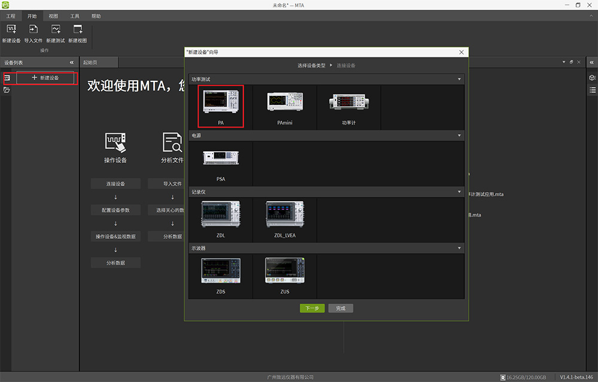Screen dimensions: 598x382
Task: Open the list icon in right sidebar
Action: tap(592, 90)
